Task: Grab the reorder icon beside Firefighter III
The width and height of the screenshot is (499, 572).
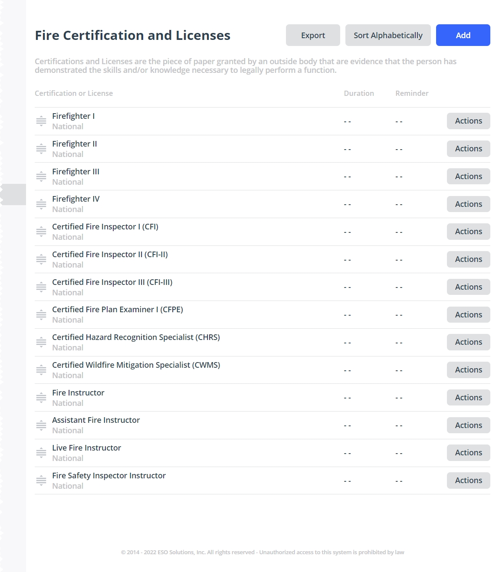Action: 41,176
